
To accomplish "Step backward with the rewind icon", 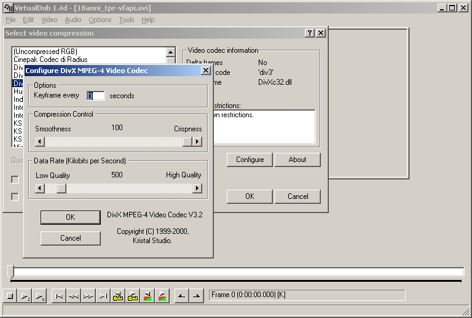I will click(x=74, y=296).
